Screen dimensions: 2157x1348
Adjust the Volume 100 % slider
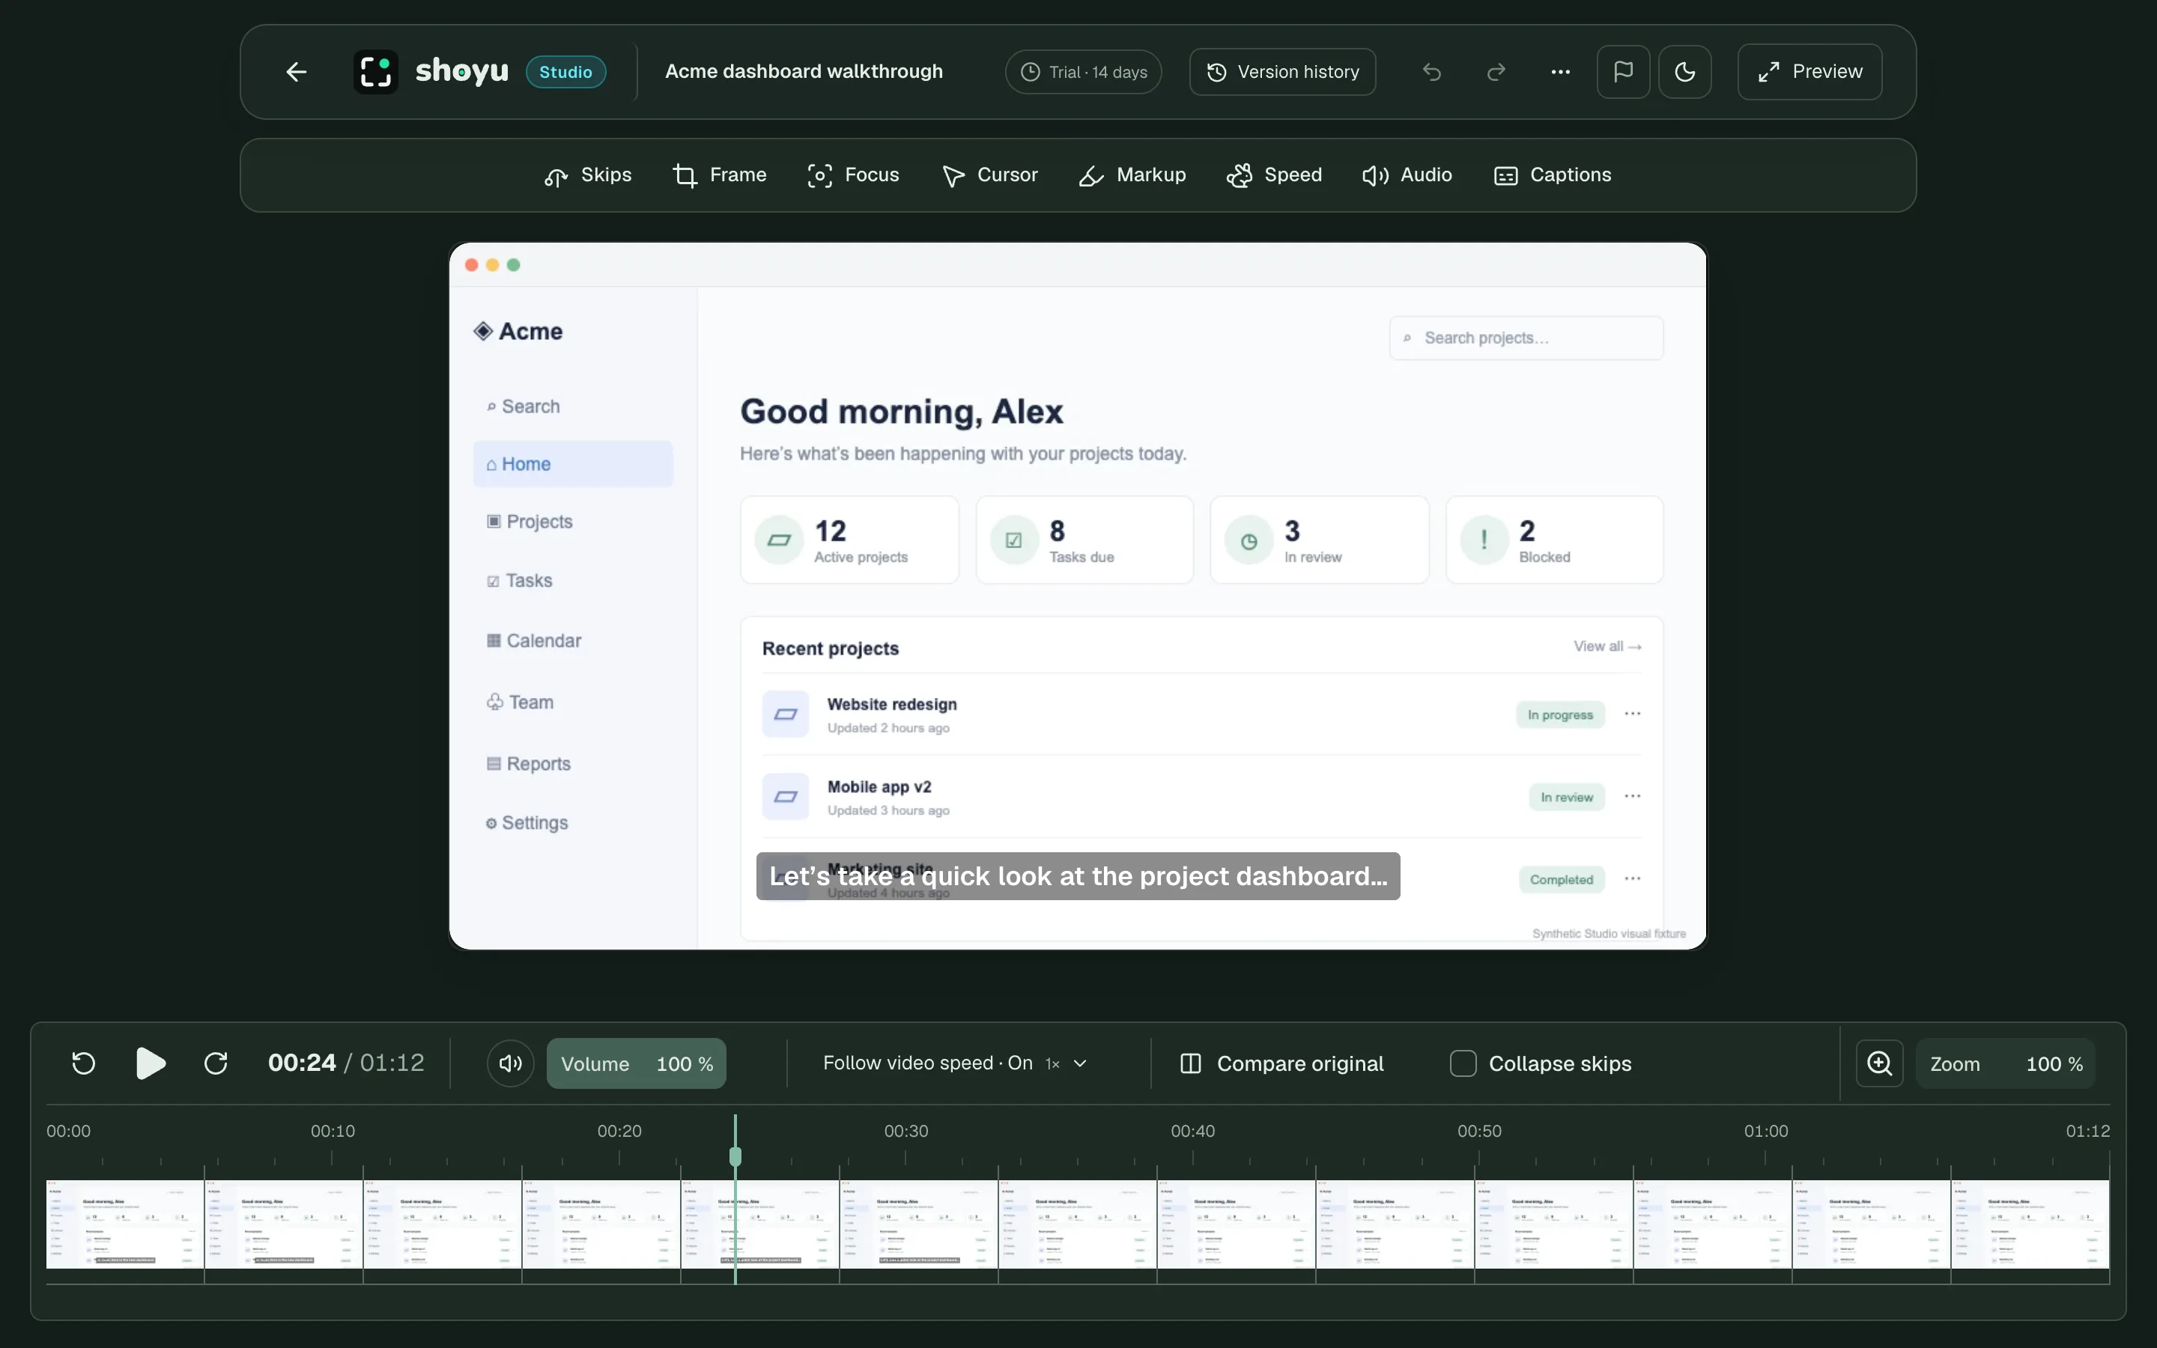[637, 1063]
